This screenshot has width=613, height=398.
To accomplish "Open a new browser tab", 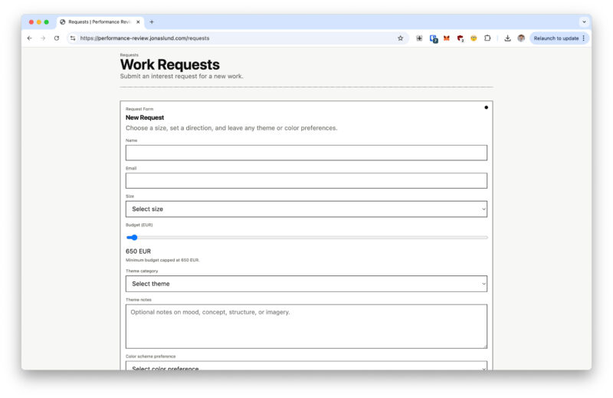I will pos(152,22).
